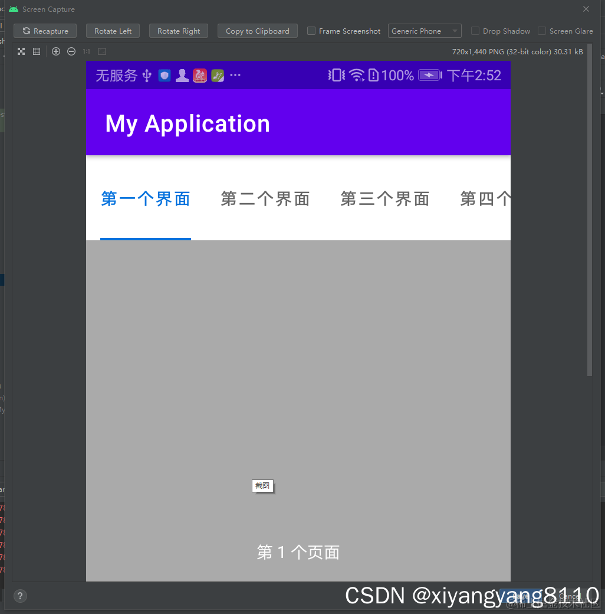Click the zoom in icon
This screenshot has height=614, width=605.
56,51
